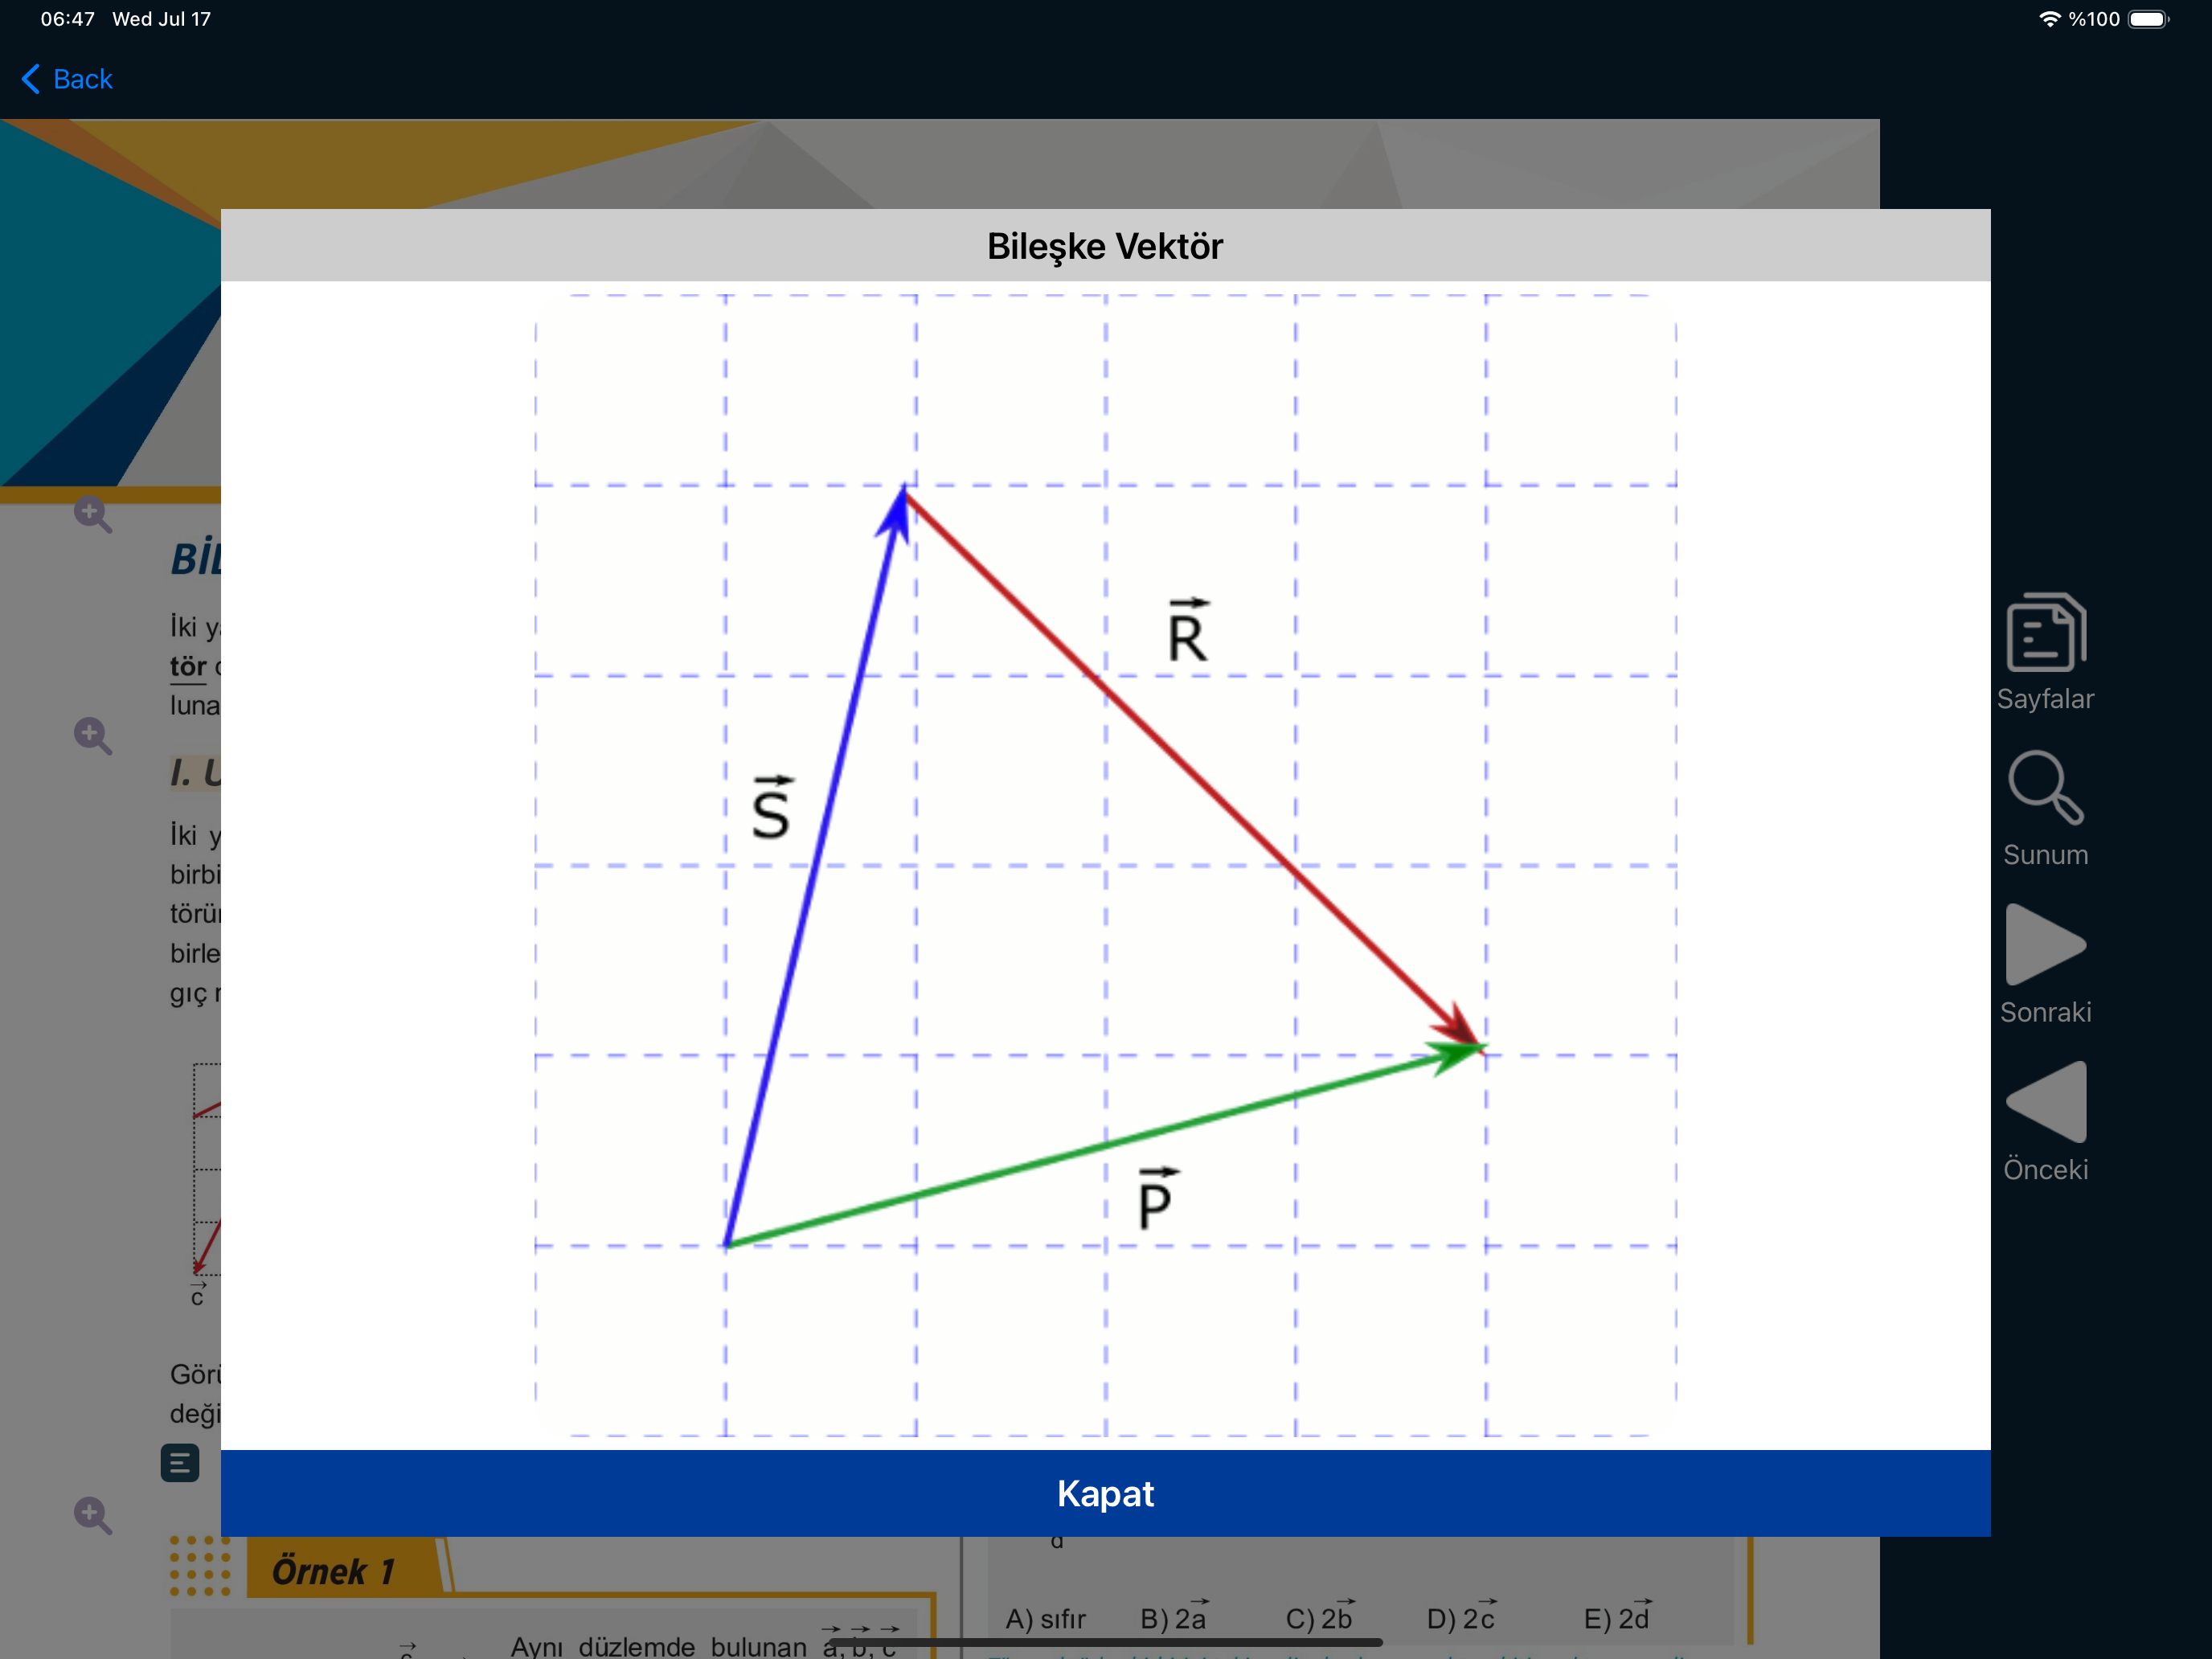Select answer option D) 2c
2212x1659 pixels.
[1461, 1616]
